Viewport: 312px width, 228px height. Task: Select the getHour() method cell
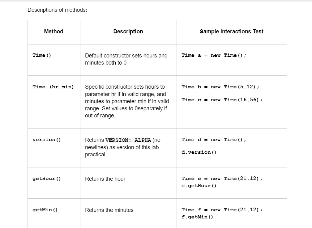[46, 179]
